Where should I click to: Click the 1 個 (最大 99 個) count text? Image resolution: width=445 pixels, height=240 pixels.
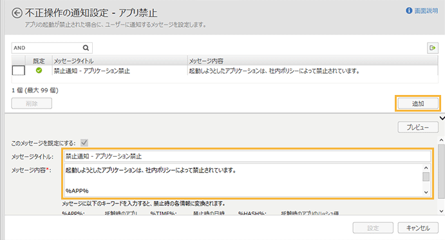point(35,90)
